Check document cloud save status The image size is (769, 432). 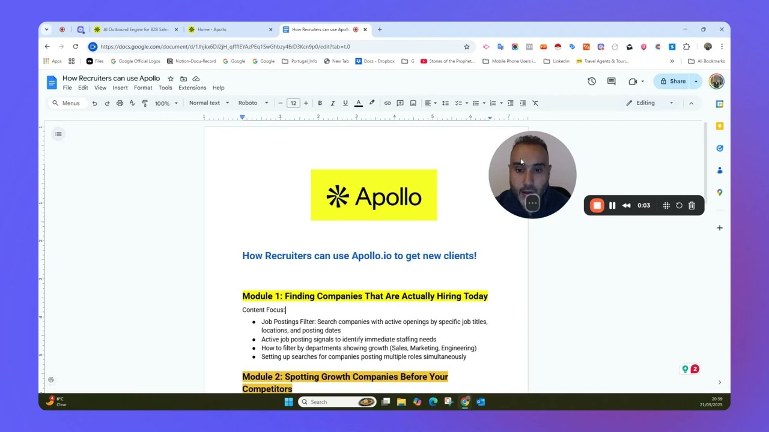coord(196,79)
